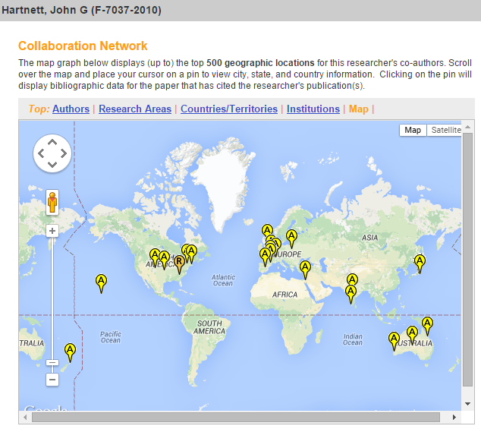Click the zoom out minus button
This screenshot has height=429, width=481.
[x=52, y=379]
